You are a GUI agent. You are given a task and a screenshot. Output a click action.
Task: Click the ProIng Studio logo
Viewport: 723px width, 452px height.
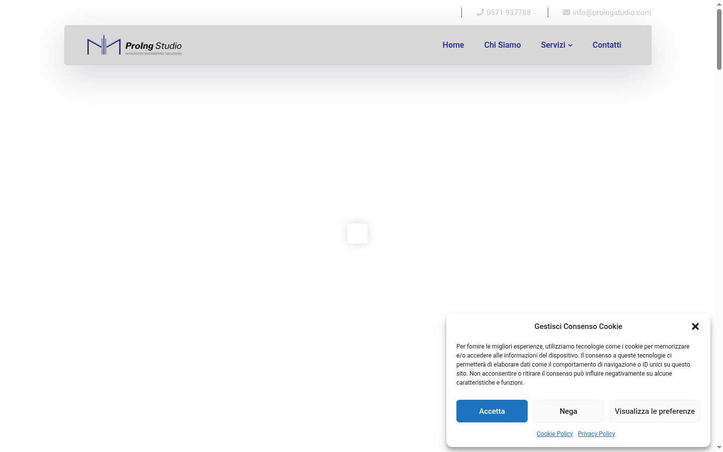click(x=135, y=45)
